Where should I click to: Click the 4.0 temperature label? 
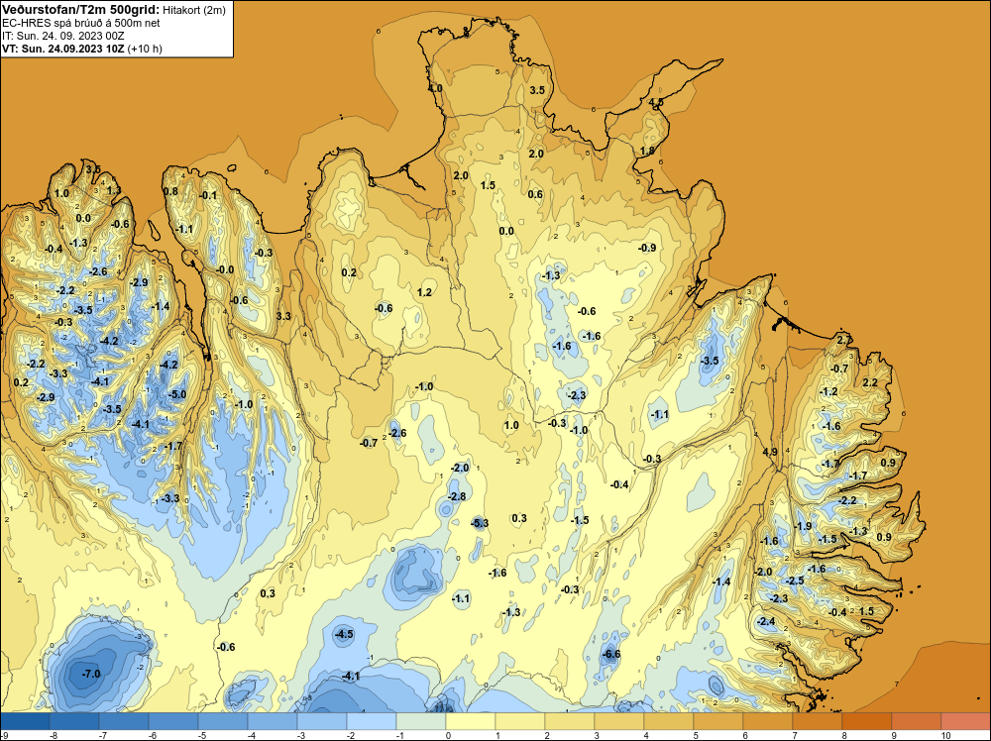pos(435,88)
